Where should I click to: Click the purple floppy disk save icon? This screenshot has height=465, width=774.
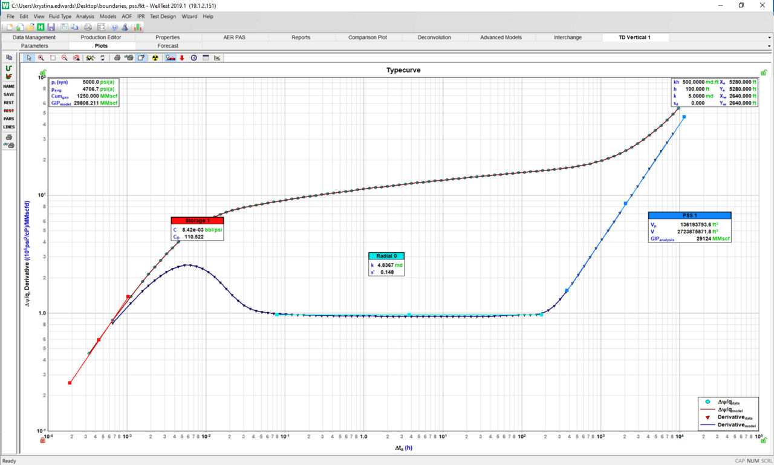51,27
